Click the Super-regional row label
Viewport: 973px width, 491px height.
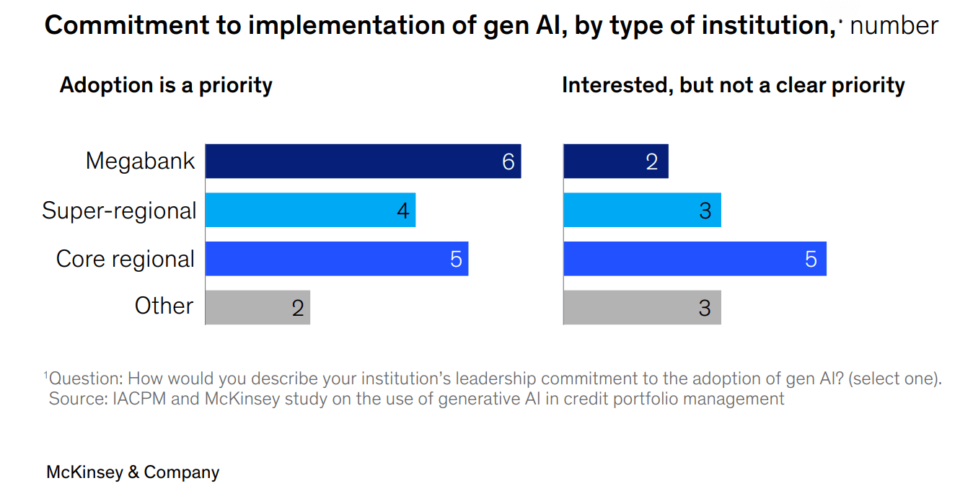pos(119,211)
